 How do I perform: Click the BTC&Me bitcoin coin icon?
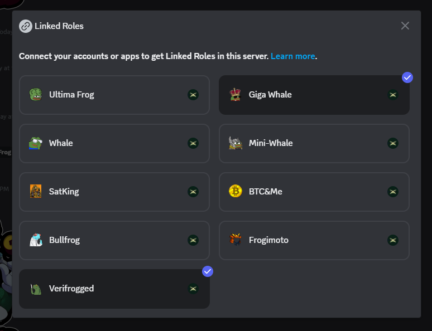tap(235, 192)
